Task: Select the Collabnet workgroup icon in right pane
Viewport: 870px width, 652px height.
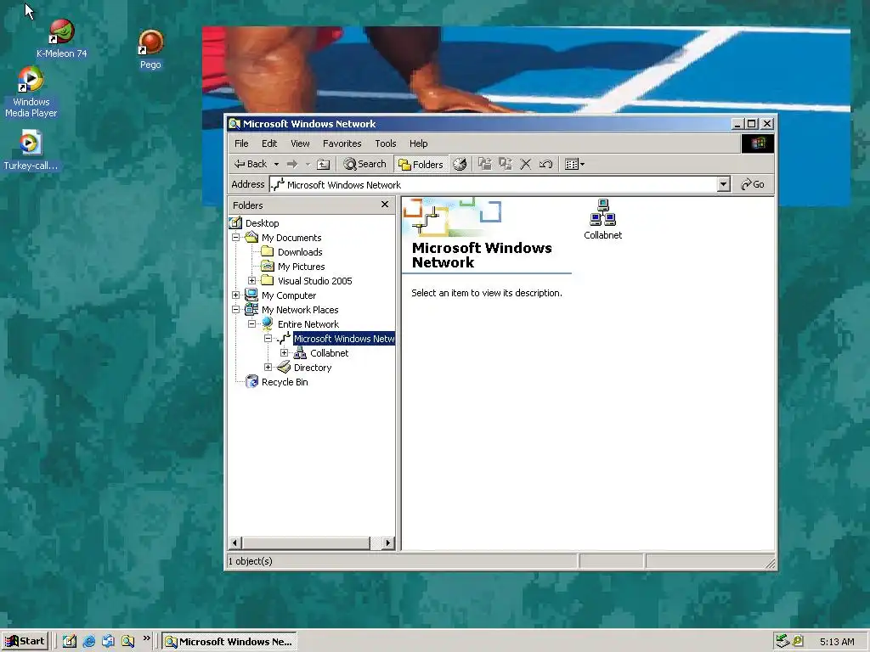Action: (602, 220)
